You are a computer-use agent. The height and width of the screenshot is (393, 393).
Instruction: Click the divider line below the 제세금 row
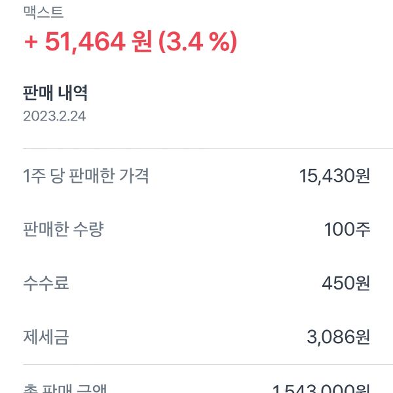(x=196, y=364)
